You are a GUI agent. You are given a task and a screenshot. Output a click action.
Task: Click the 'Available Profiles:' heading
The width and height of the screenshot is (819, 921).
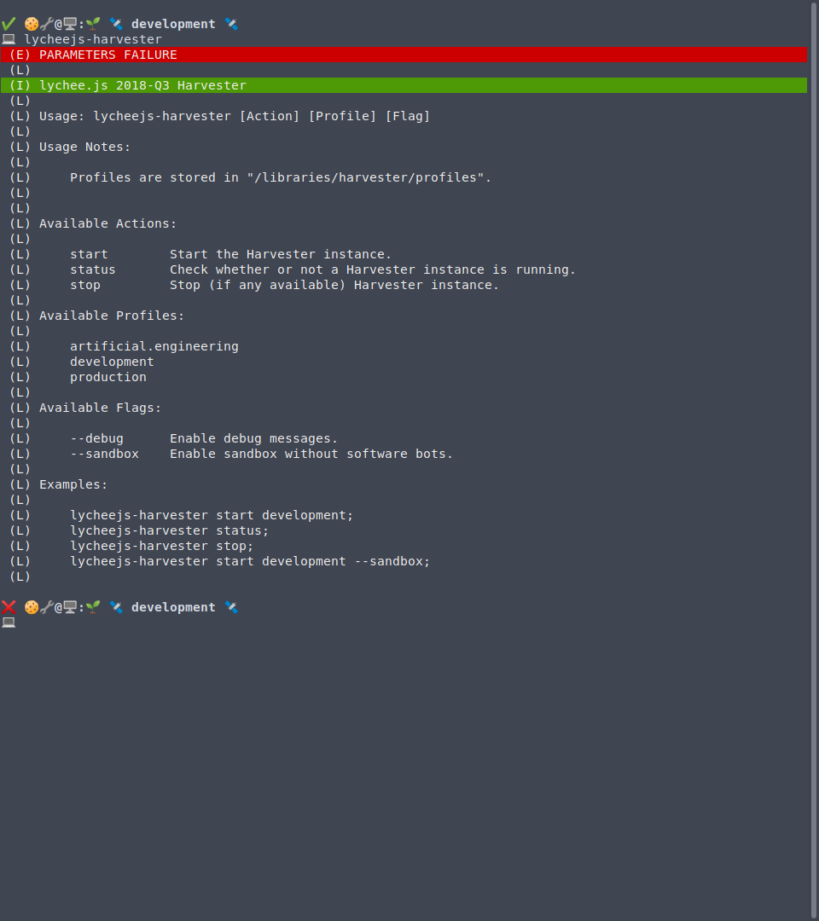click(x=112, y=316)
